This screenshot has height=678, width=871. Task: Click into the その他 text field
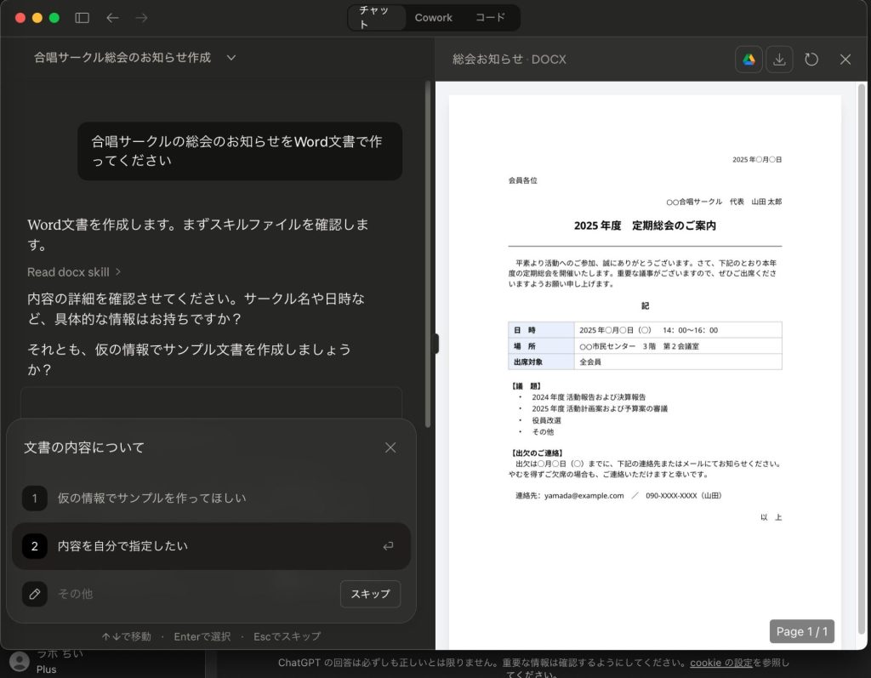coord(195,594)
